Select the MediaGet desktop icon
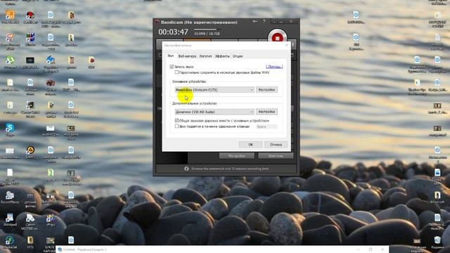Image resolution: width=450 pixels, height=253 pixels. click(x=10, y=242)
